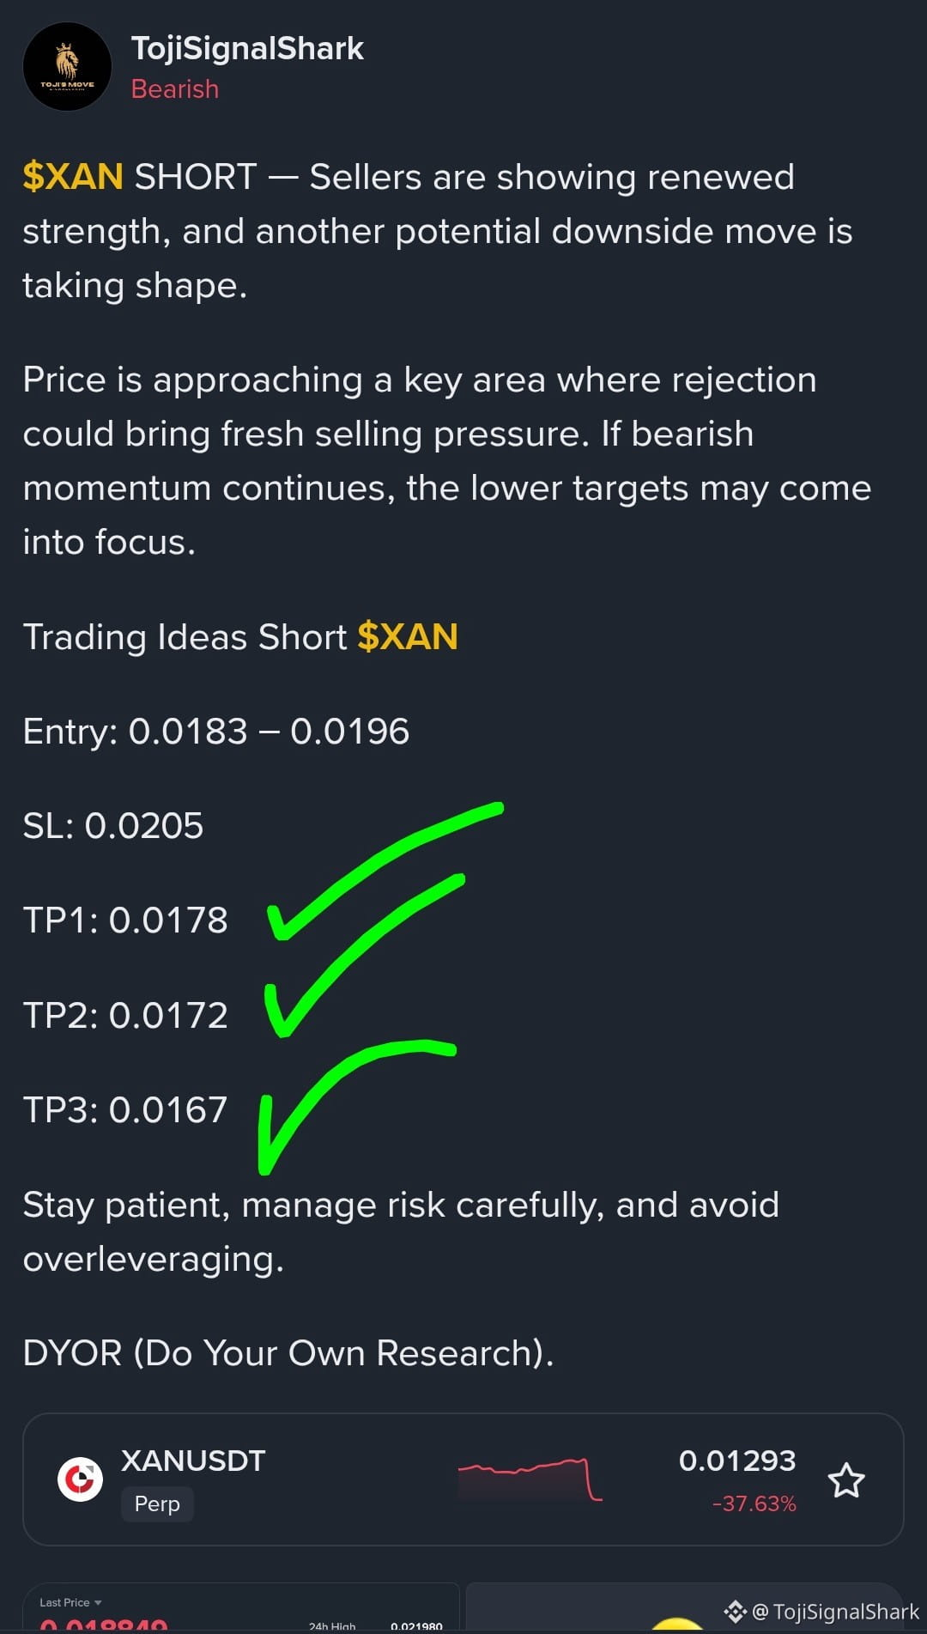The image size is (927, 1634).
Task: Tap the -37.63% price change
Action: click(754, 1503)
